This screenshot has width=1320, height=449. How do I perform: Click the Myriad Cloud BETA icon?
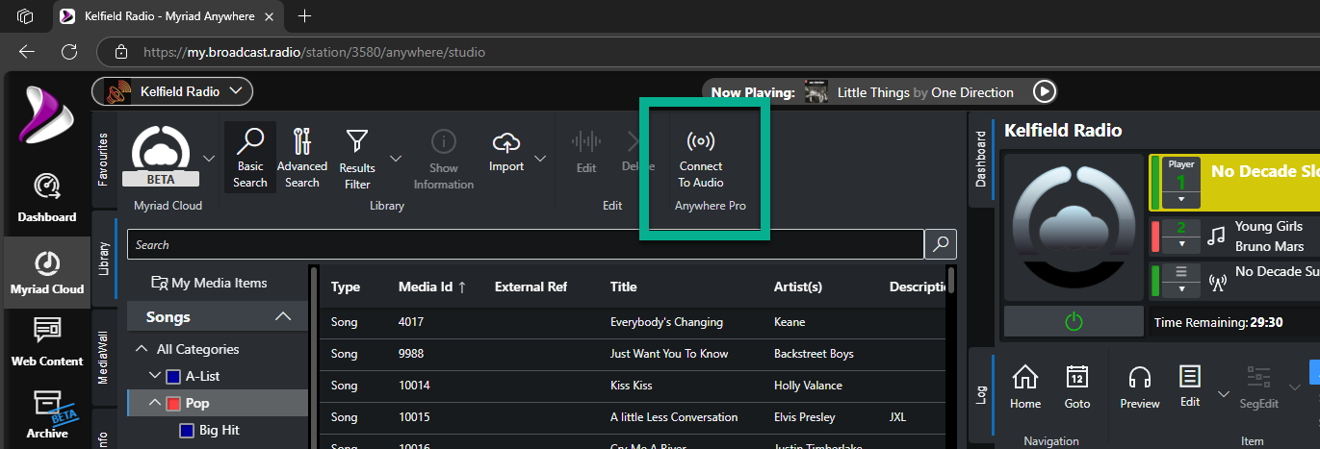click(x=161, y=156)
